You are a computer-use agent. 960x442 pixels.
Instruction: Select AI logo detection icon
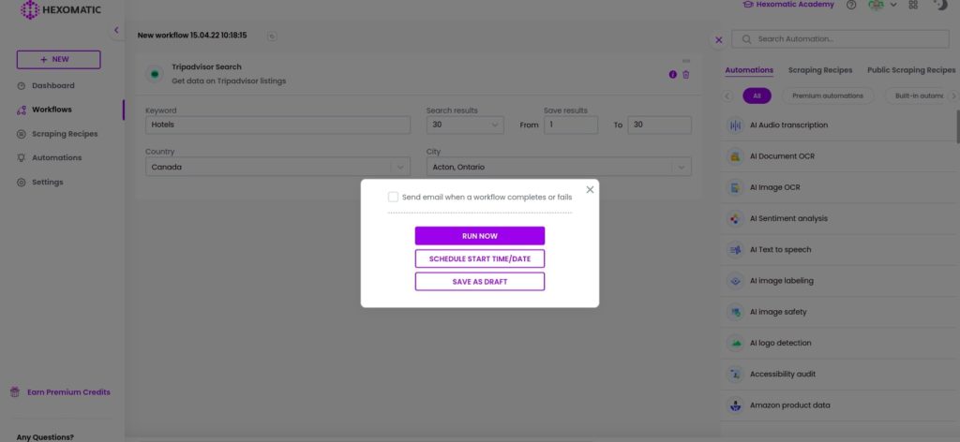[x=735, y=343]
